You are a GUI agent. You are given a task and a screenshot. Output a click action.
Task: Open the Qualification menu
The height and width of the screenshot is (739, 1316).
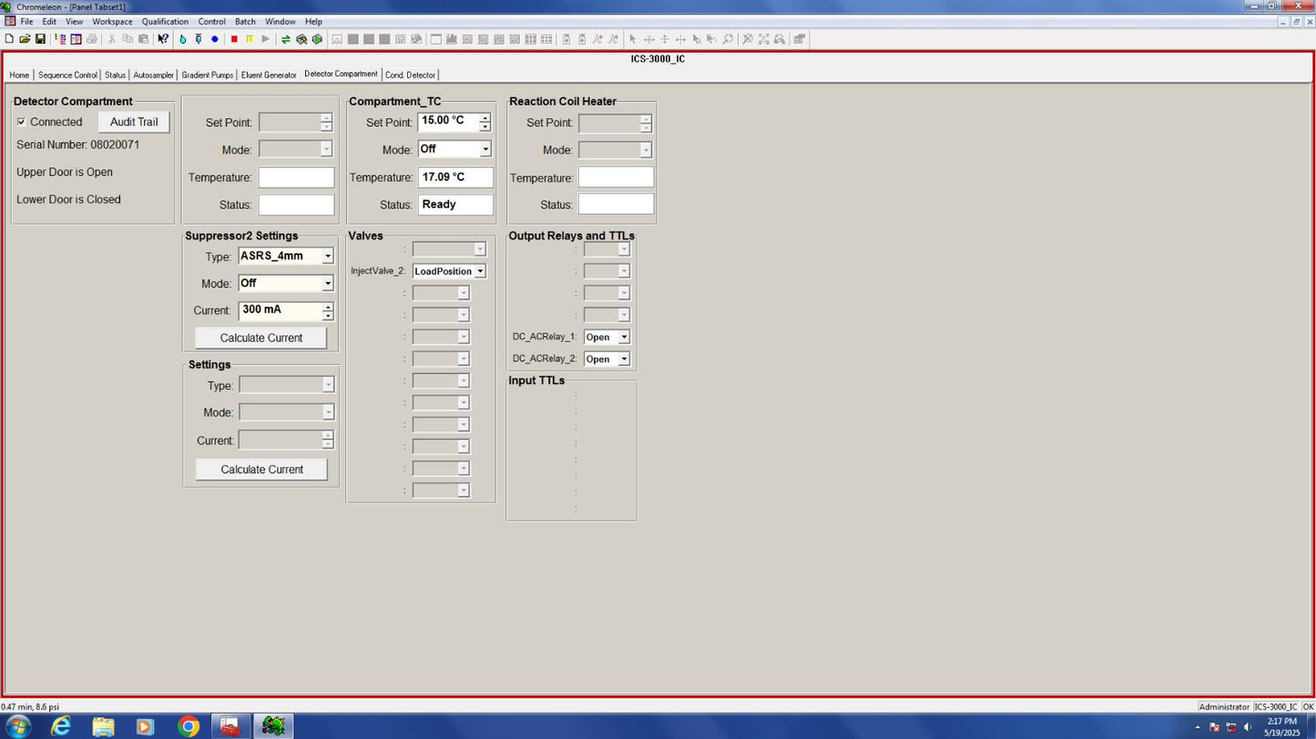point(165,21)
